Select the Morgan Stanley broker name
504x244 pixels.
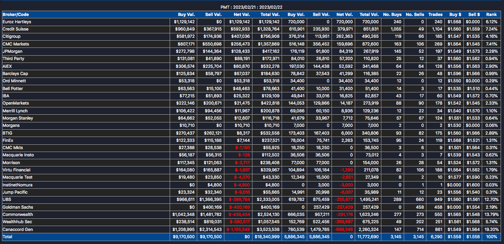pos(17,118)
